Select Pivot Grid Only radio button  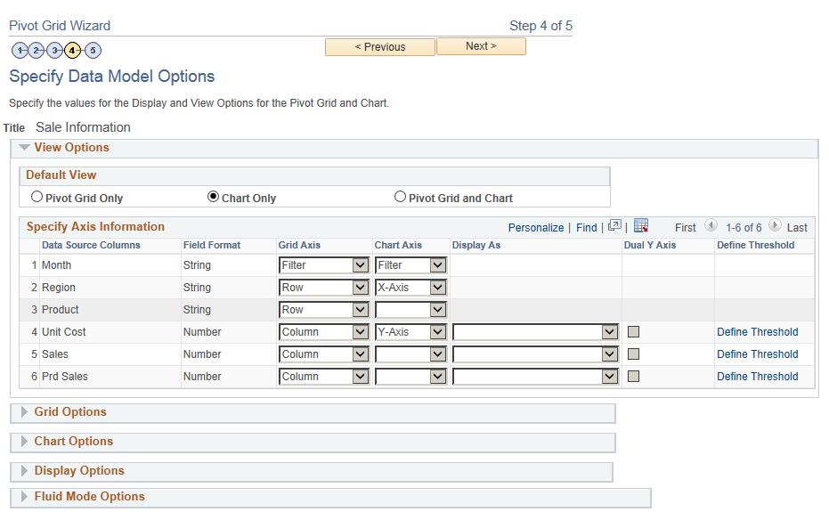pyautogui.click(x=37, y=197)
